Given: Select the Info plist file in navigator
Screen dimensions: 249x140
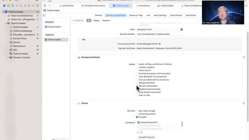Looking at the screenshot, I should point(15,50).
